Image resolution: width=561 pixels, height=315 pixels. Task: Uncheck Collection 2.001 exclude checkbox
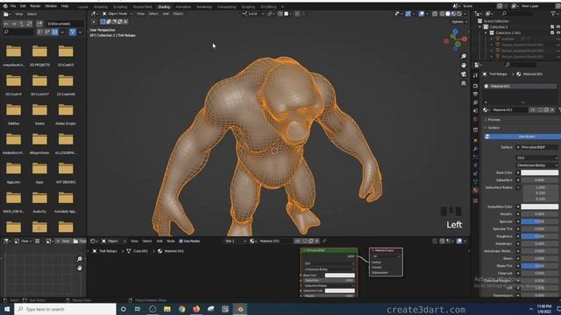tap(552, 32)
